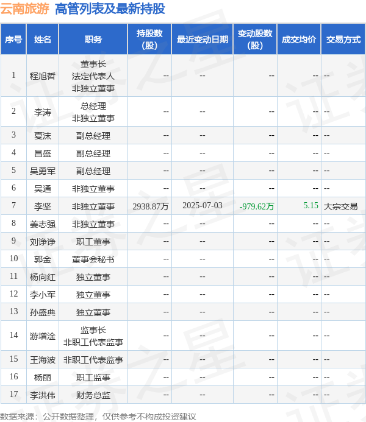This screenshot has width=366, height=422.
Task: Click the name 李小军
Action: 43,295
